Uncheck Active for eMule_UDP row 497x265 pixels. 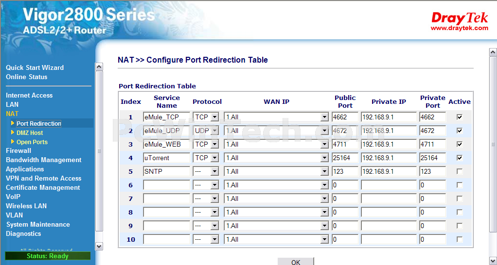click(459, 131)
